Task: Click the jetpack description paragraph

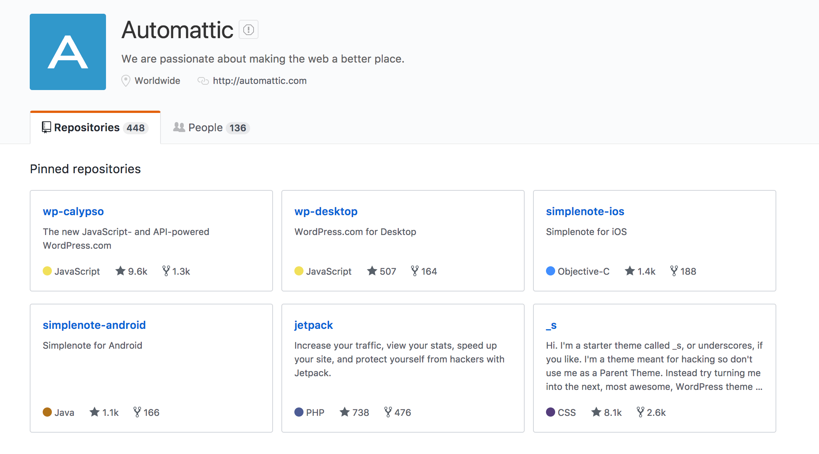Action: 399,359
